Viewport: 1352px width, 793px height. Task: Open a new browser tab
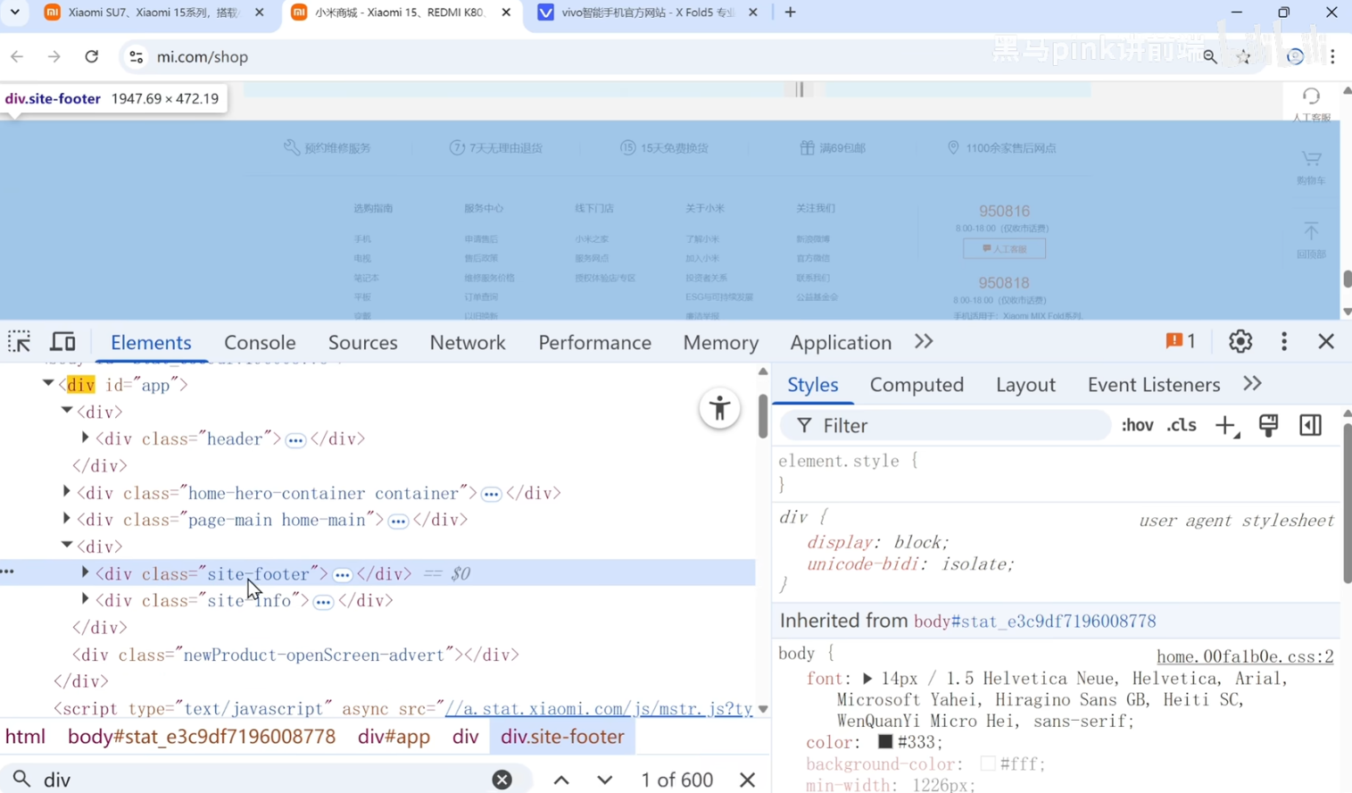pyautogui.click(x=790, y=13)
